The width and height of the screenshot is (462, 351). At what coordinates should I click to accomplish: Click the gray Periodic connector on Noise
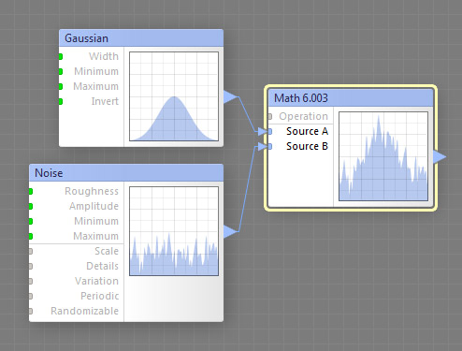tap(31, 296)
